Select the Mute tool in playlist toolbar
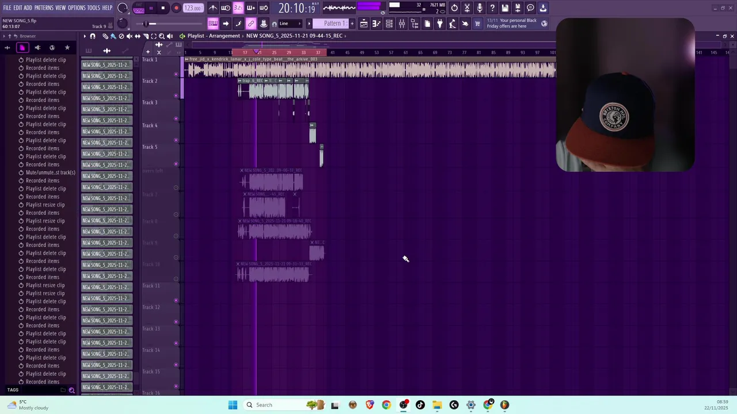The width and height of the screenshot is (737, 414). point(130,36)
